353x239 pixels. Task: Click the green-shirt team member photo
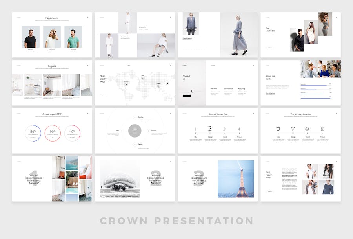pyautogui.click(x=73, y=37)
